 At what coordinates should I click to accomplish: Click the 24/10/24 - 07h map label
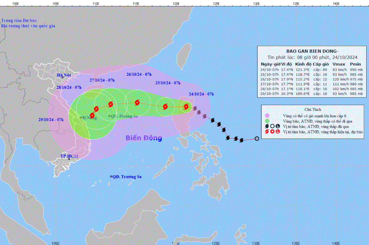[201, 94]
